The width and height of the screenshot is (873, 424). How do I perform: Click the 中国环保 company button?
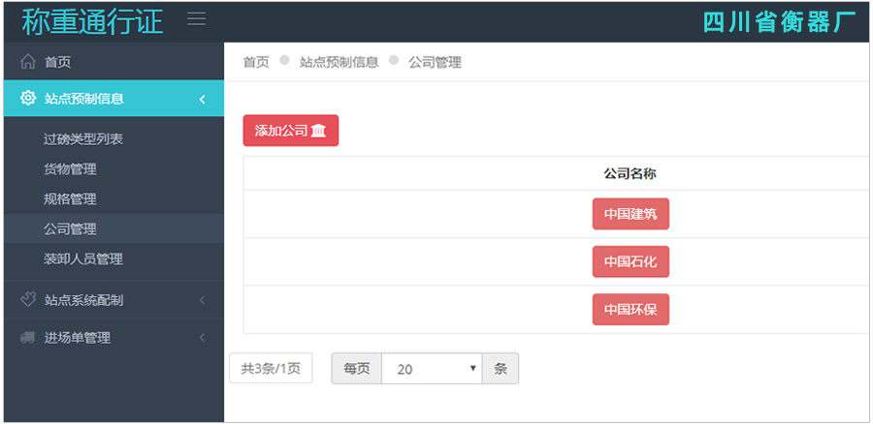pyautogui.click(x=630, y=309)
